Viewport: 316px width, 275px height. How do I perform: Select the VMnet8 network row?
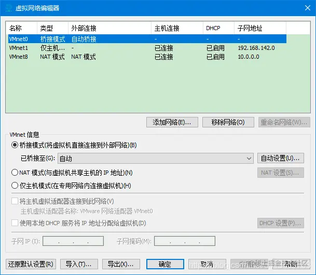[x=147, y=57]
